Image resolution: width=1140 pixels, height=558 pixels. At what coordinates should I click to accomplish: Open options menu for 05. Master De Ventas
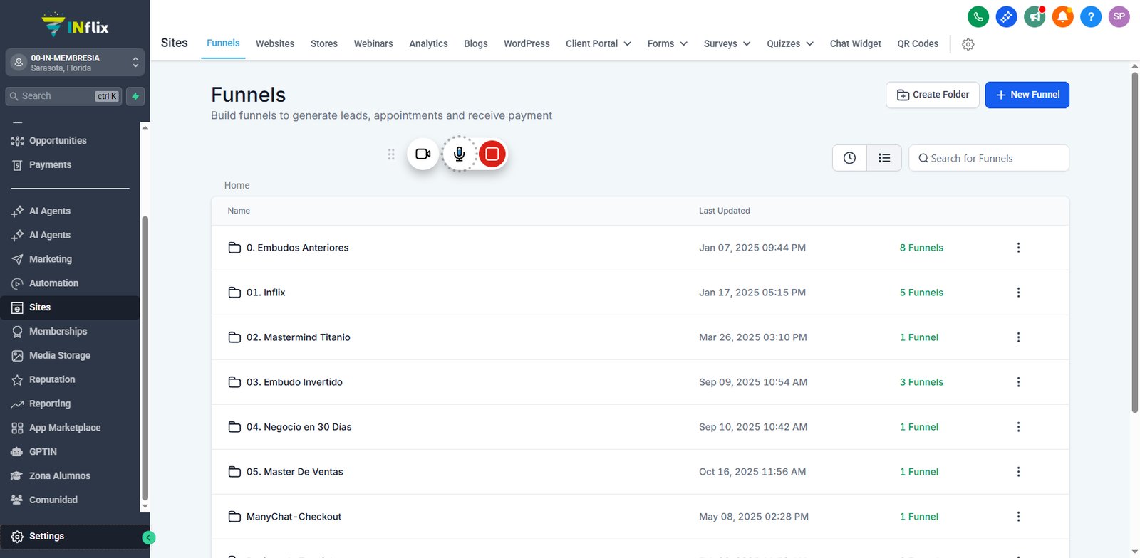[1018, 472]
